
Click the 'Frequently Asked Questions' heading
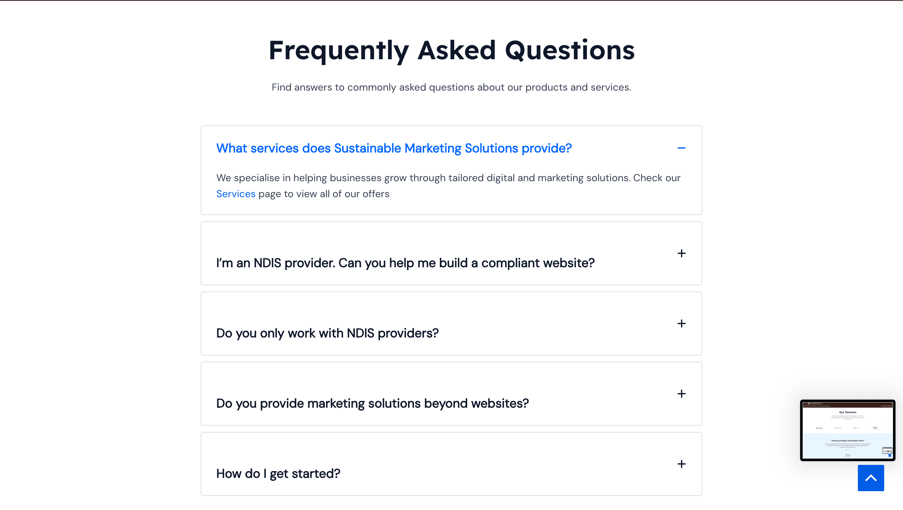(x=451, y=50)
